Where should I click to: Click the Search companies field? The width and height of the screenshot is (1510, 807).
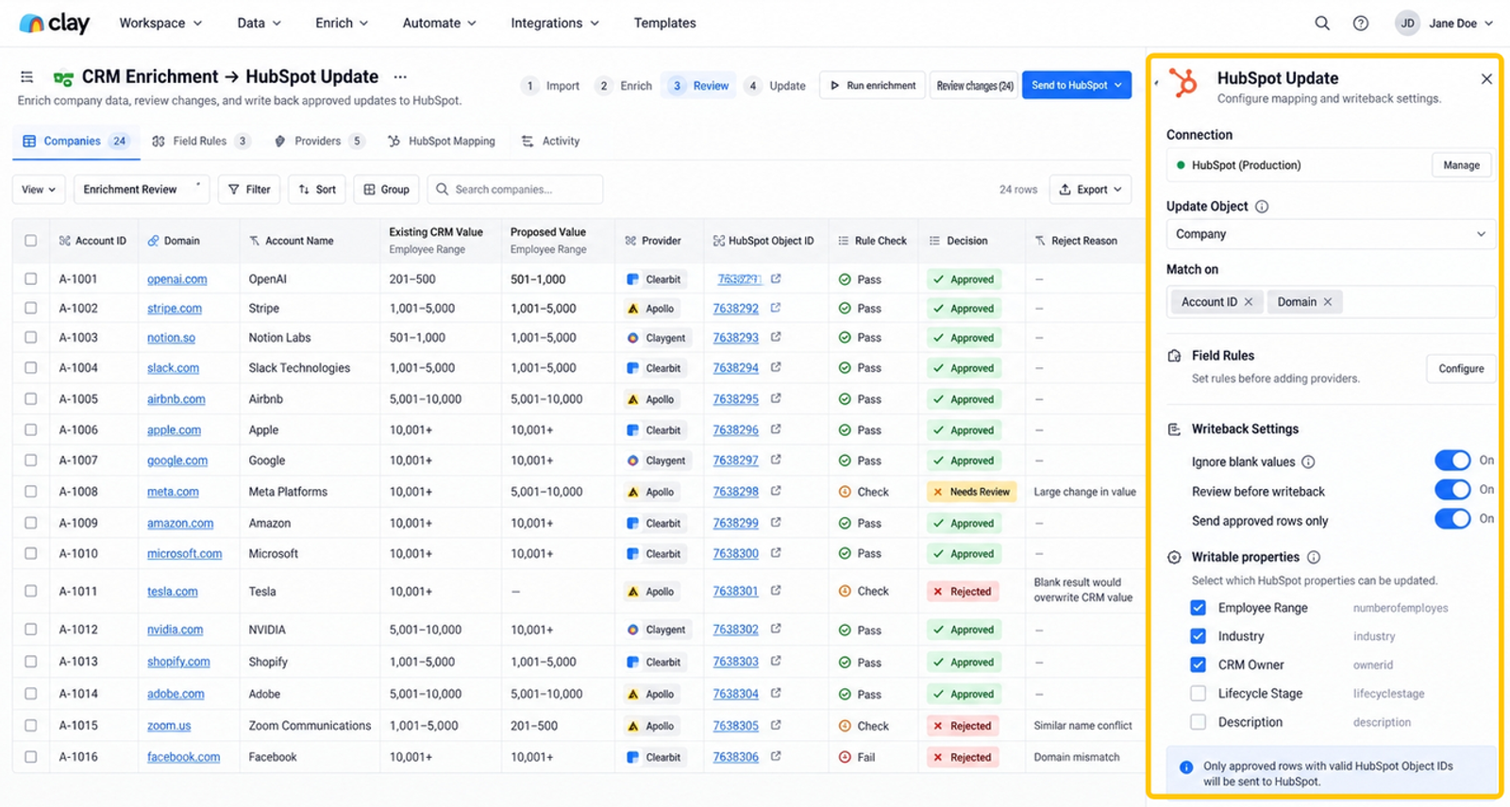coord(515,190)
